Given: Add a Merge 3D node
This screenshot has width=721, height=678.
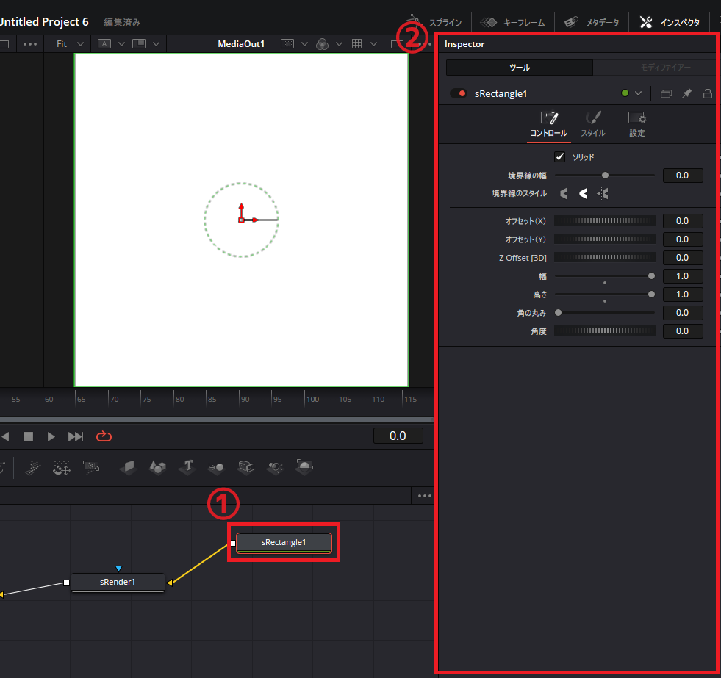Looking at the screenshot, I should click(216, 467).
